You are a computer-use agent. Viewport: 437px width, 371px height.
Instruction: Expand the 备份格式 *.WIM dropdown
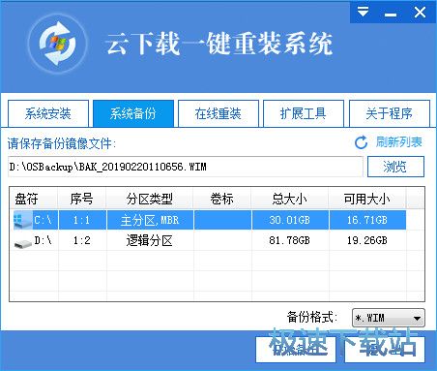pos(389,318)
